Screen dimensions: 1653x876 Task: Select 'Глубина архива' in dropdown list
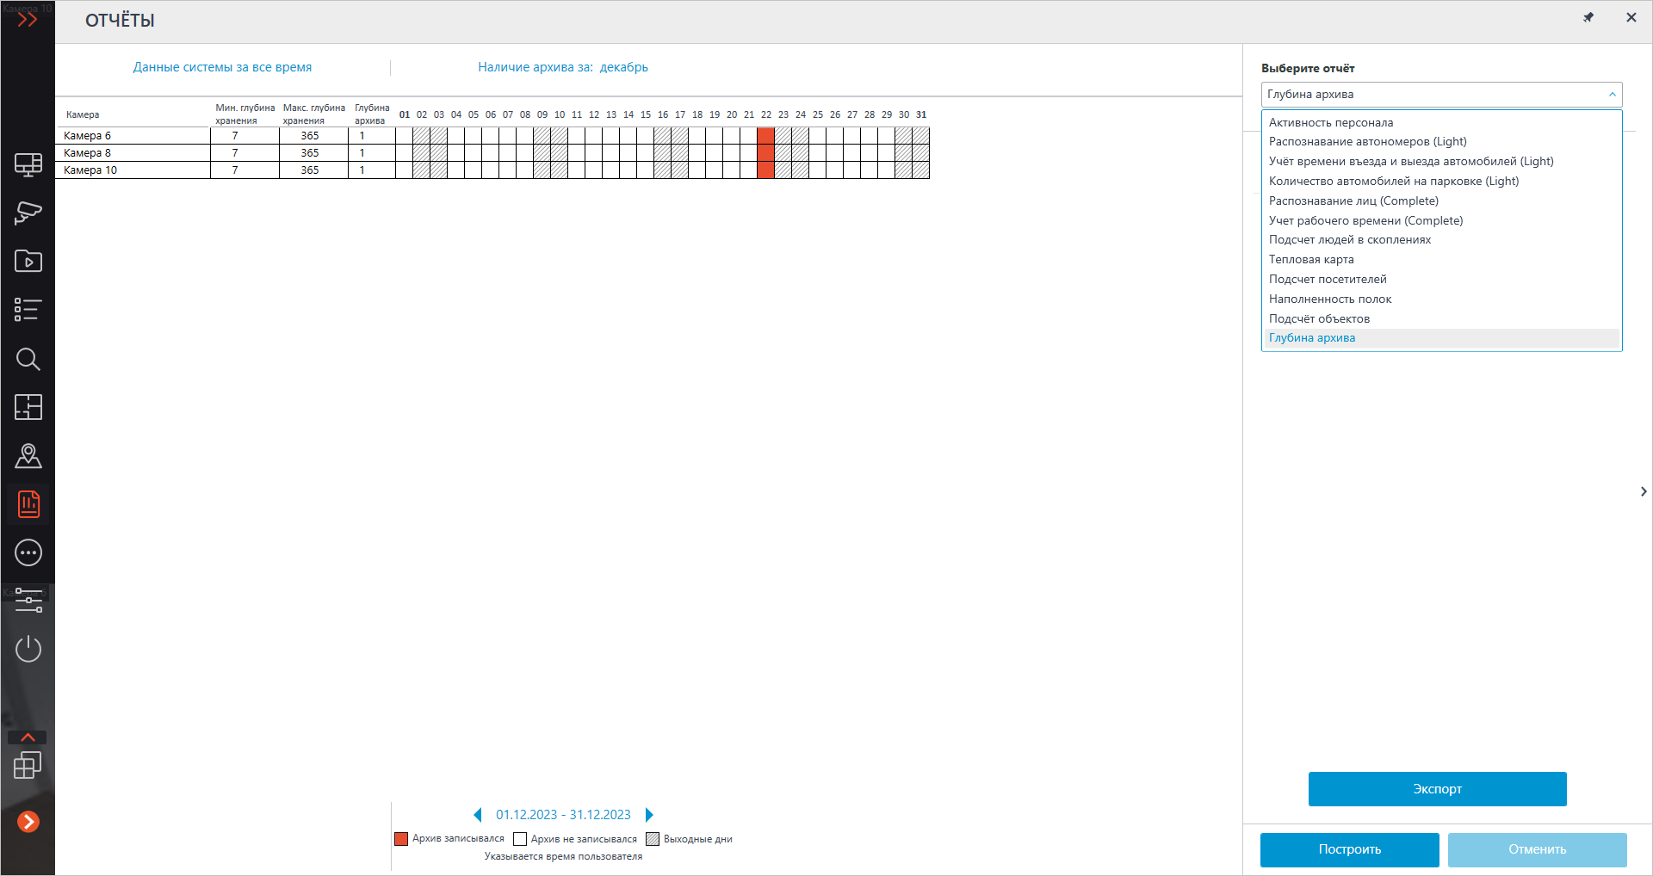tap(1441, 338)
